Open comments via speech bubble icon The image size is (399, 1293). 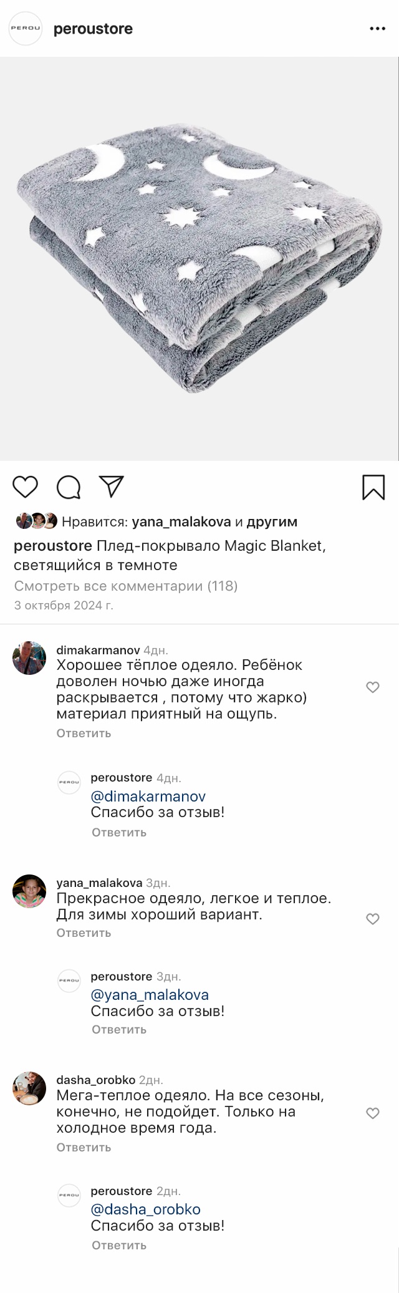point(69,487)
